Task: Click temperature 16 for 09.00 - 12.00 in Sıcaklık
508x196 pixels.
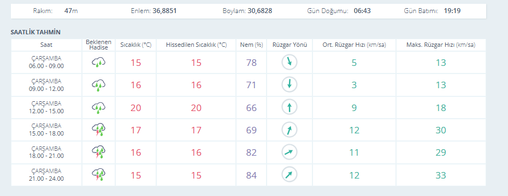Action: (136, 85)
